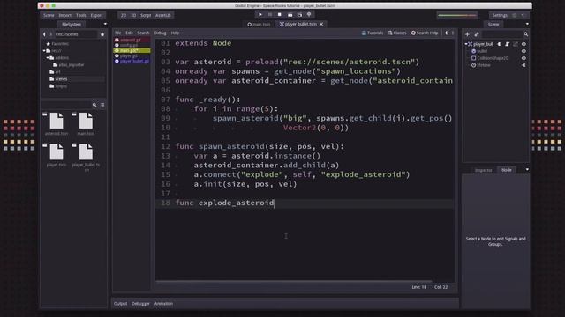Open the Tutorials help page
The image size is (565, 317).
click(373, 33)
